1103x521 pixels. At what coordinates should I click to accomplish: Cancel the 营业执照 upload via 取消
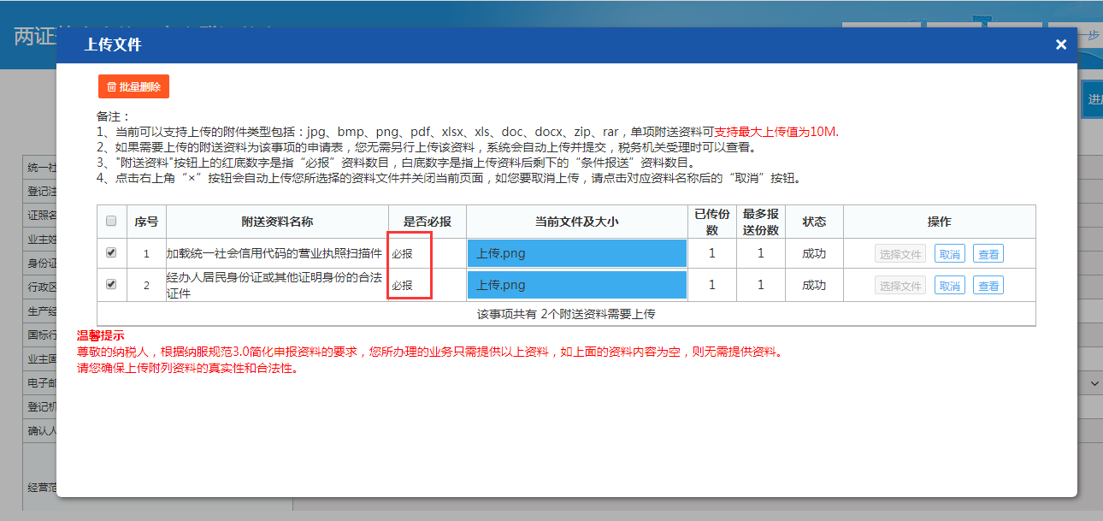(x=950, y=252)
